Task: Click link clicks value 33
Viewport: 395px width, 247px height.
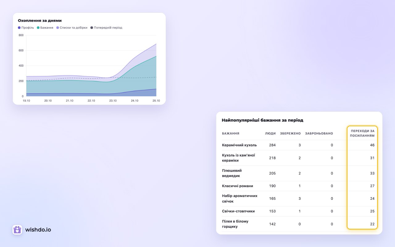Action: click(x=372, y=173)
